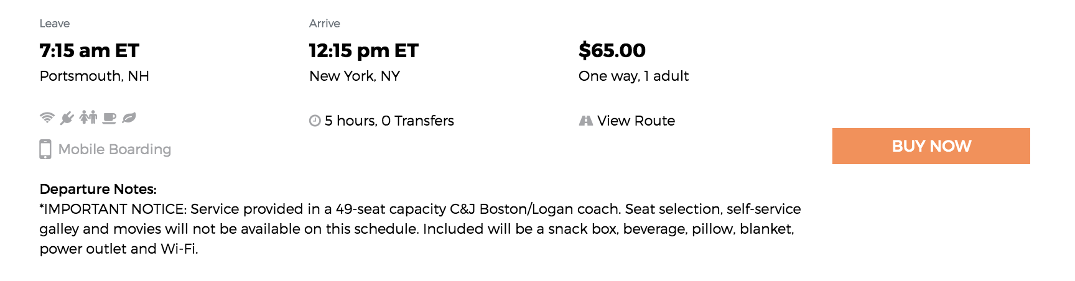This screenshot has height=281, width=1075.
Task: Click the power outlet plug icon
Action: tap(67, 117)
